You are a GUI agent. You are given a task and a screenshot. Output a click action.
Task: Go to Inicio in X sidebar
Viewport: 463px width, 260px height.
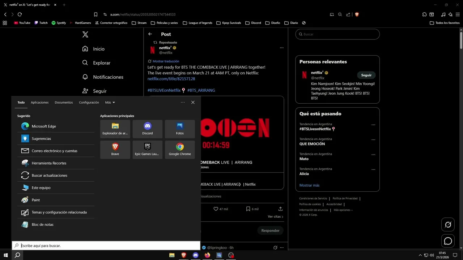[x=94, y=49]
